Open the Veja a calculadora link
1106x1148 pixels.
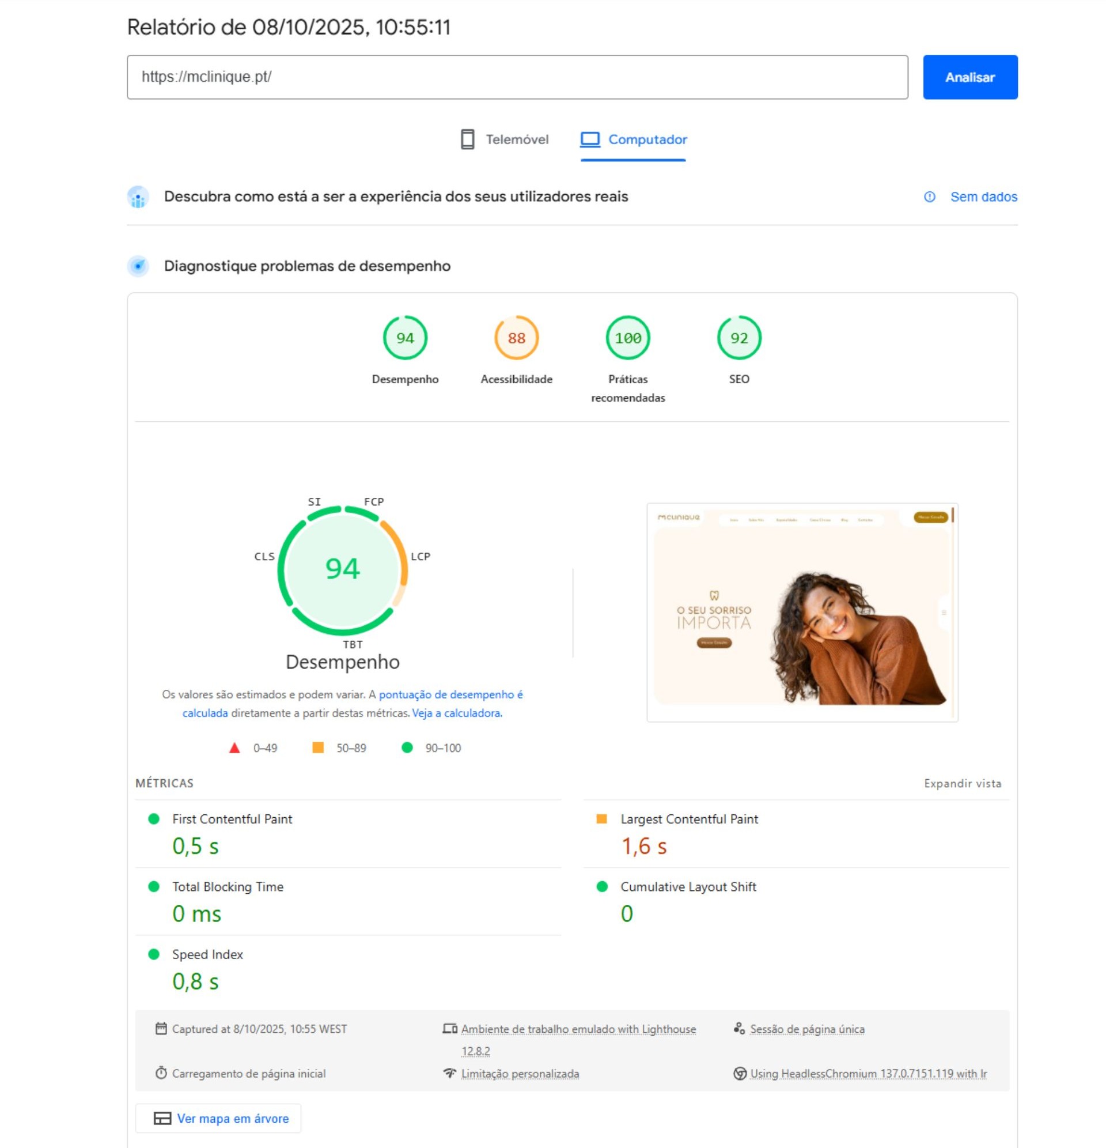(x=457, y=713)
